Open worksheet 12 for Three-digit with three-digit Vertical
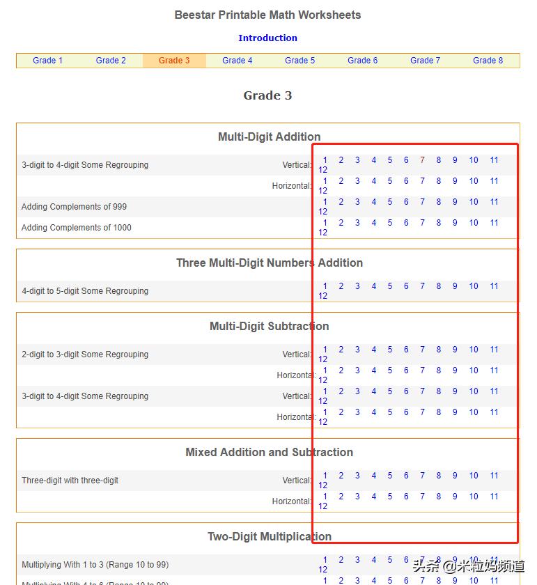The image size is (537, 585). 322,485
